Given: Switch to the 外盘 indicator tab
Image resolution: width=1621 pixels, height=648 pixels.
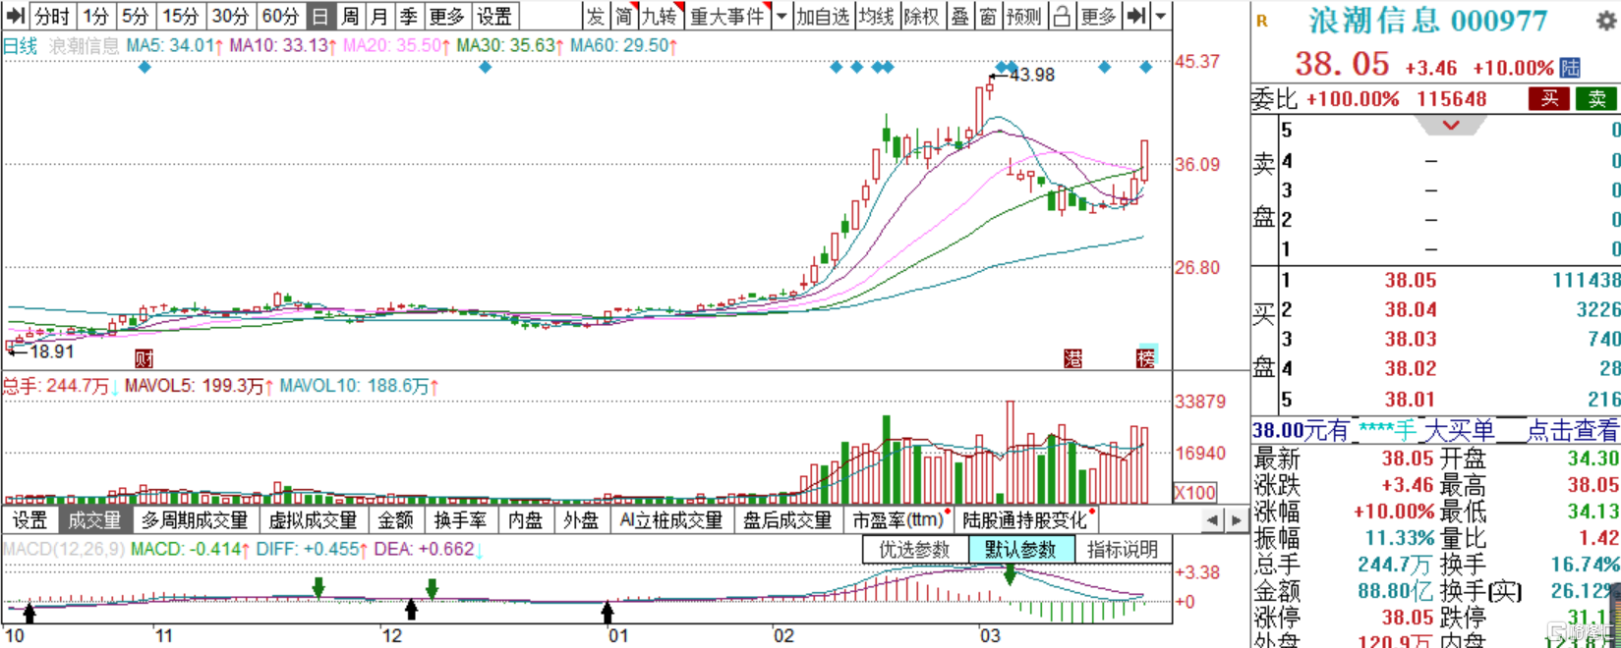Looking at the screenshot, I should (581, 520).
